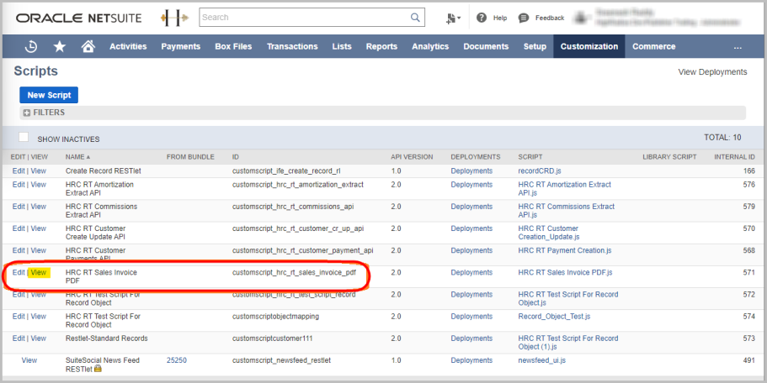View the HRC RT Sales Invoice PDF script

39,273
